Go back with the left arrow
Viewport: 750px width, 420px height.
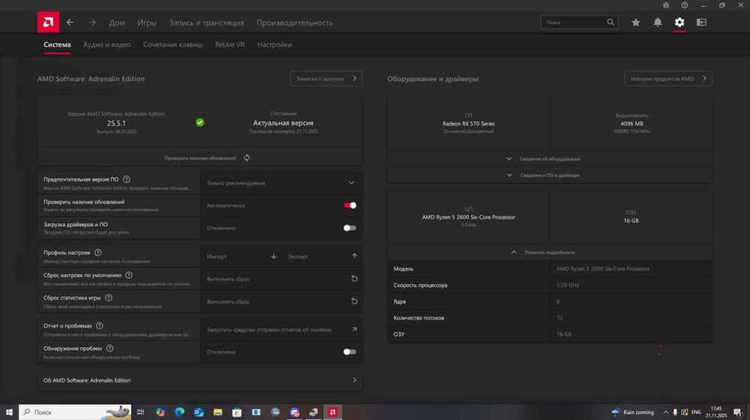coord(70,22)
